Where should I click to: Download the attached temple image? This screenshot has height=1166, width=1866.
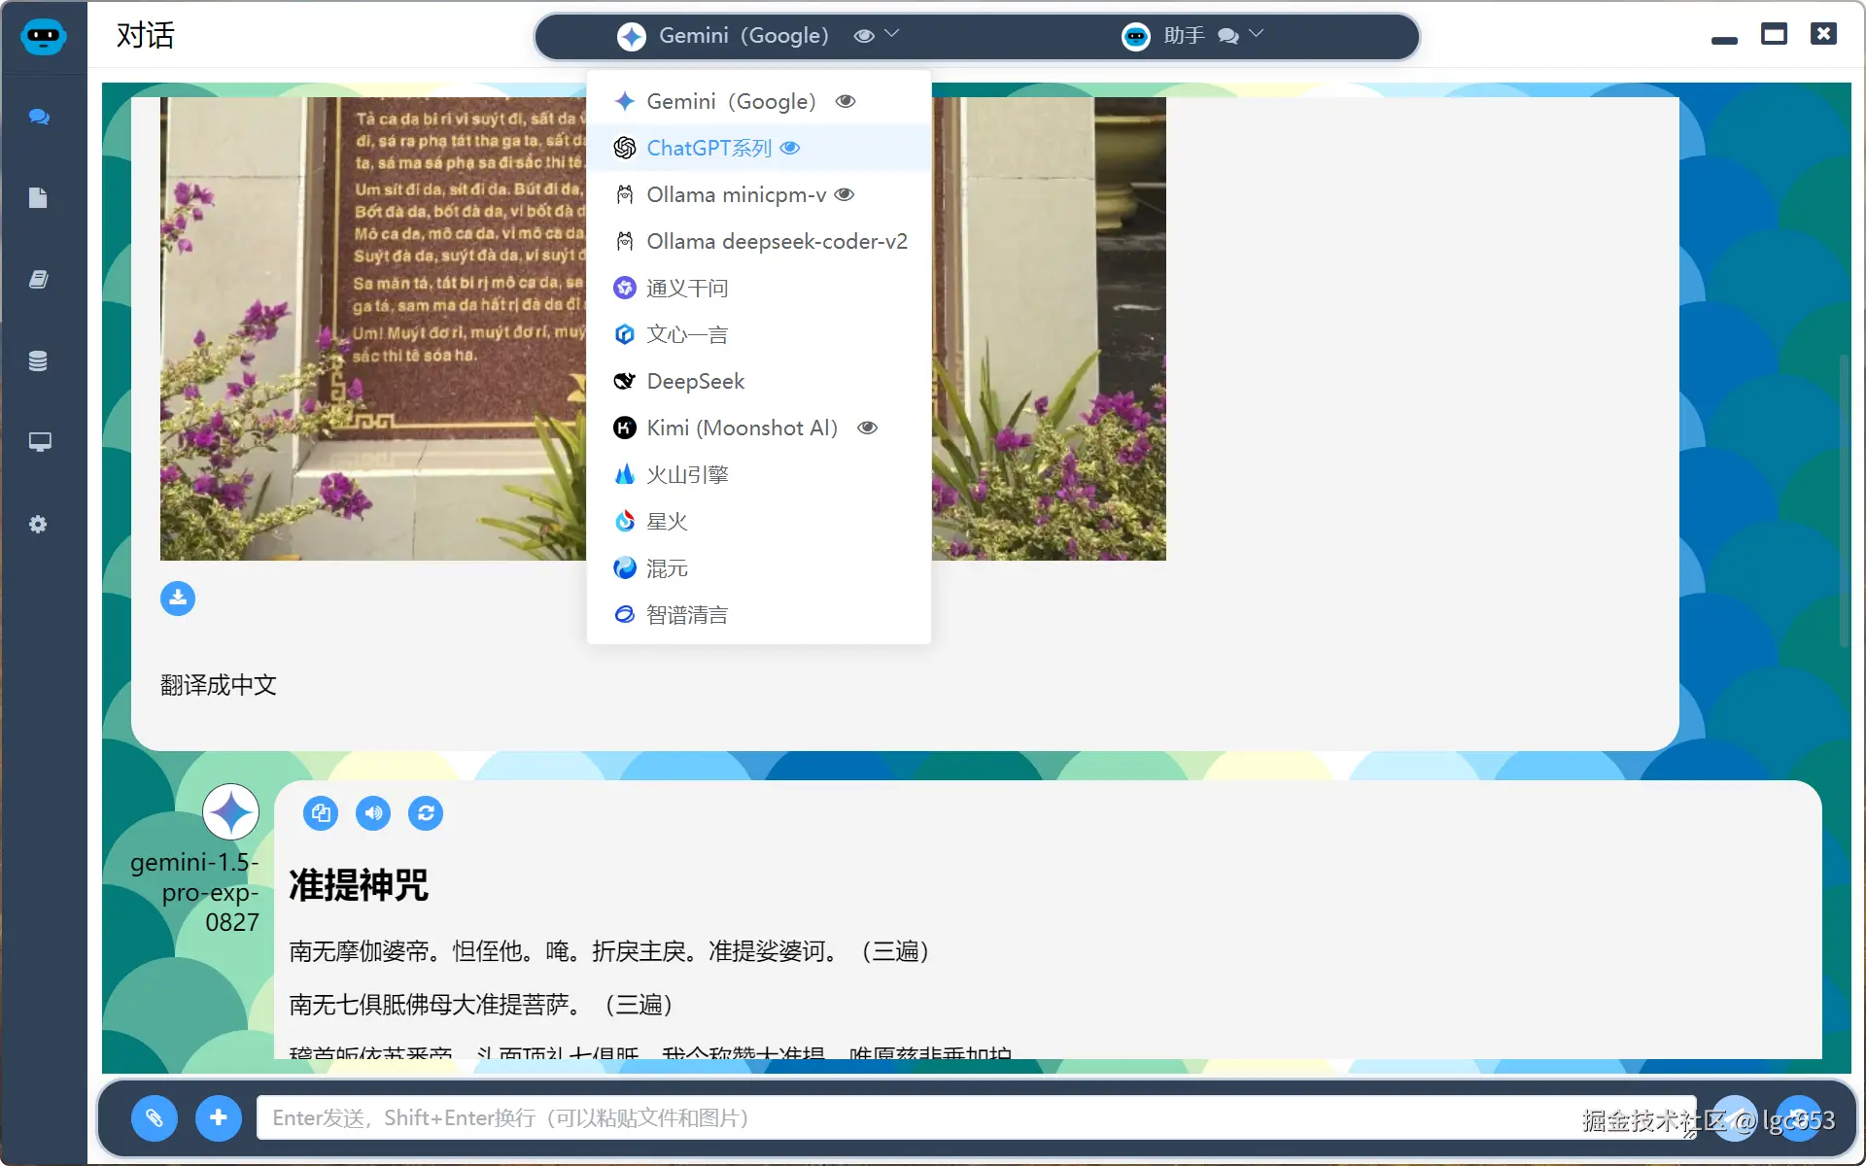pyautogui.click(x=178, y=599)
